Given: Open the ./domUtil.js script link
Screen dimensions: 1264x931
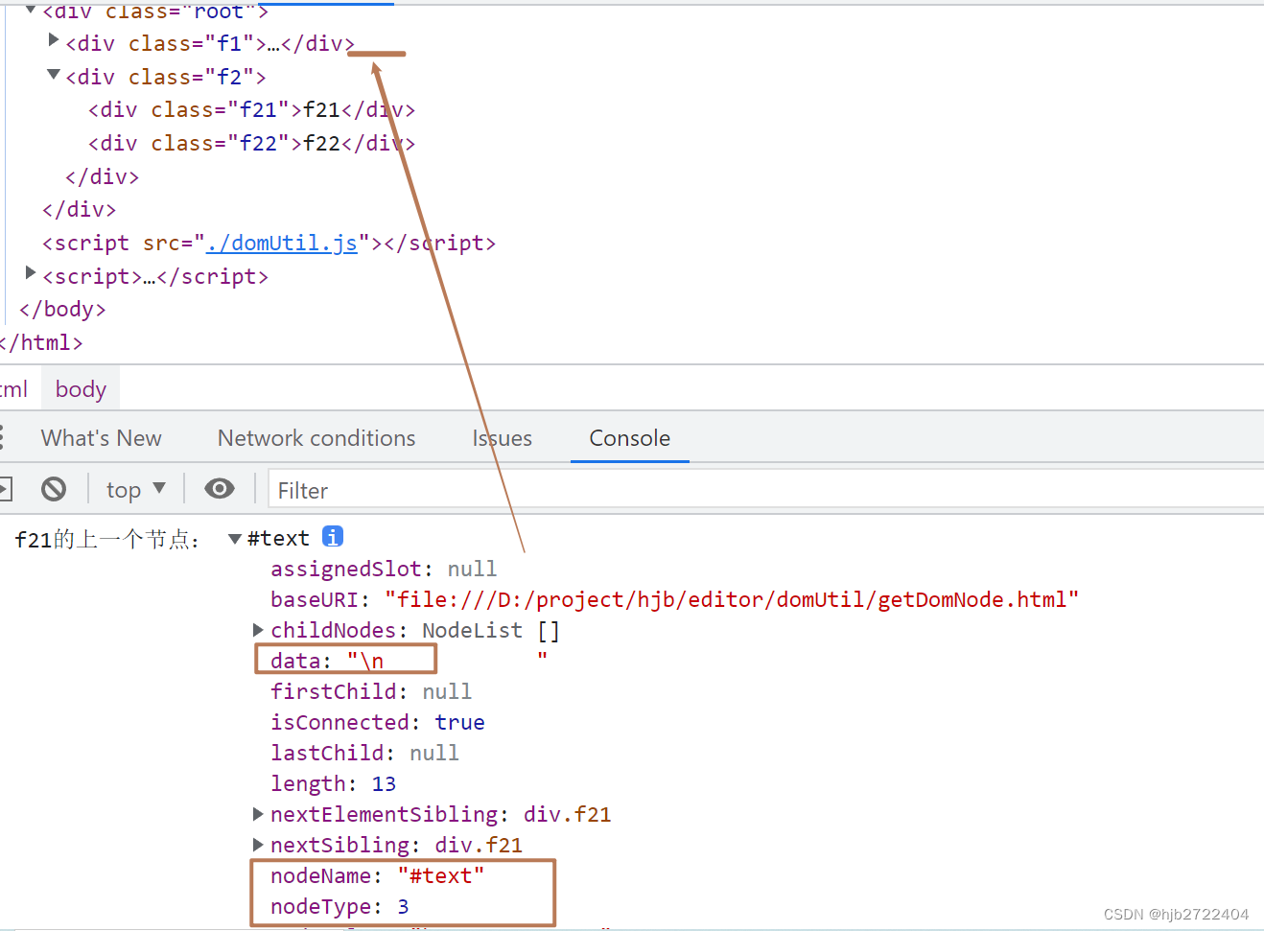Looking at the screenshot, I should click(x=282, y=244).
